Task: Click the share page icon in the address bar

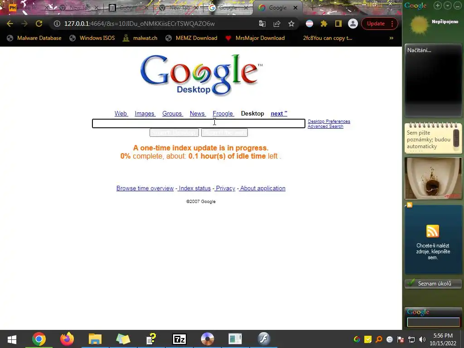Action: tap(277, 24)
